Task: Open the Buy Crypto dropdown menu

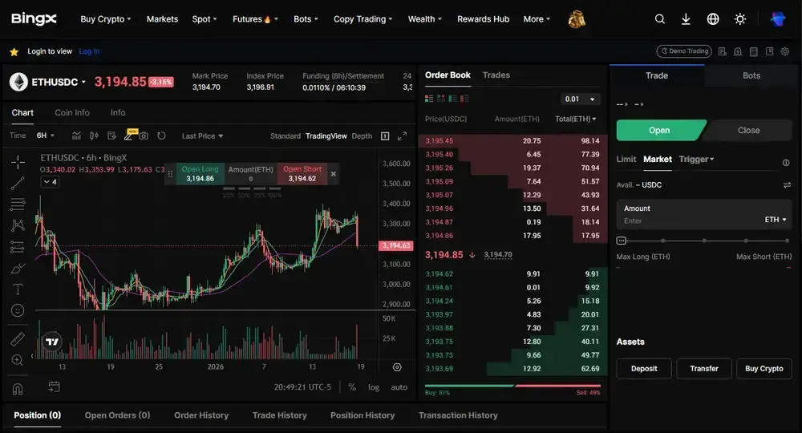Action: pos(105,19)
